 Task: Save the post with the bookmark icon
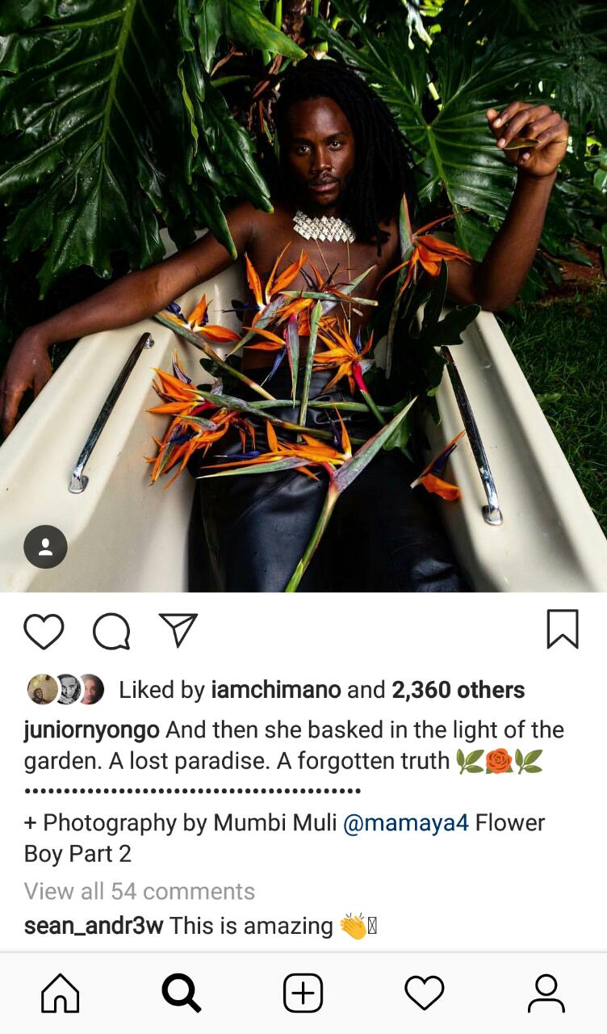(563, 629)
